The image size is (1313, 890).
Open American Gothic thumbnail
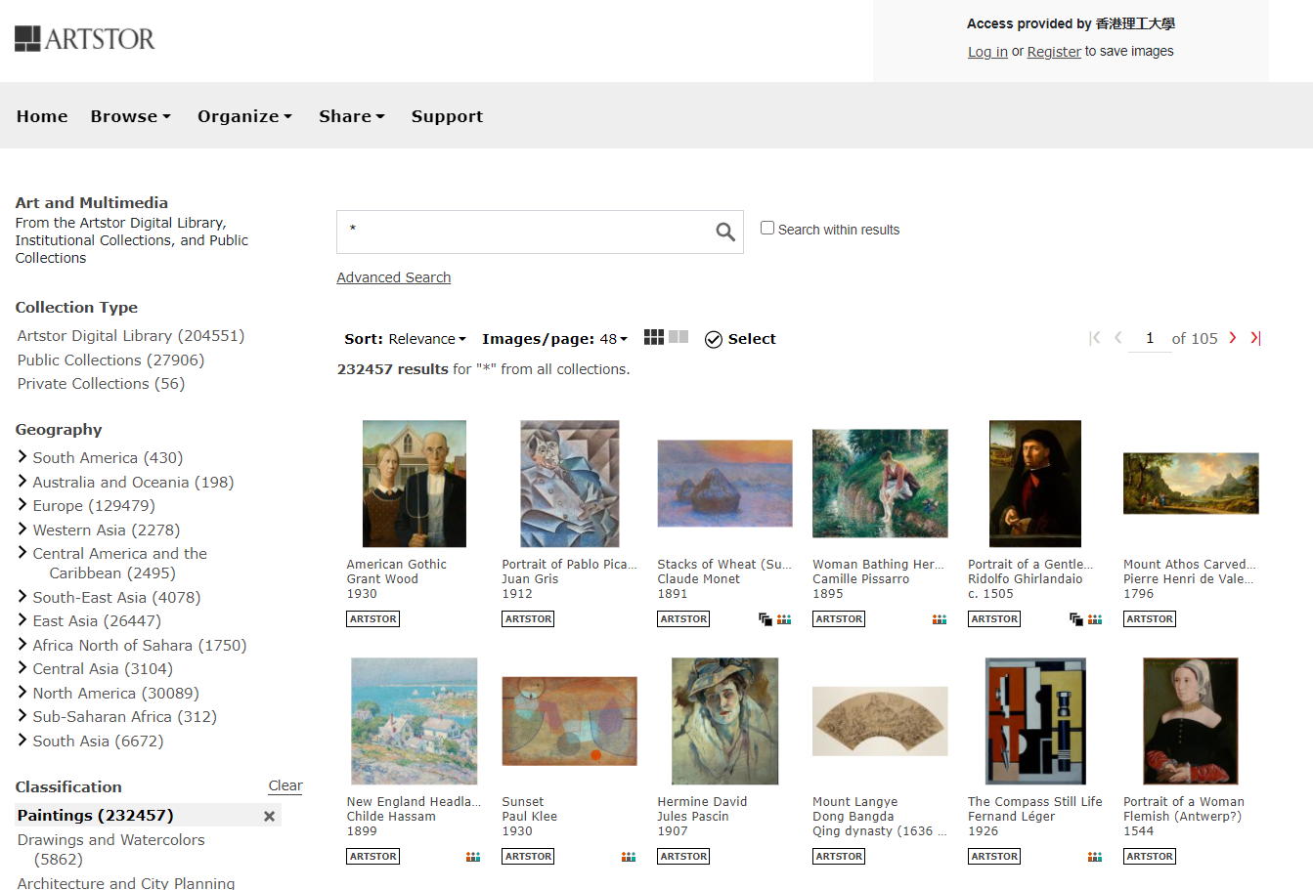pos(415,484)
